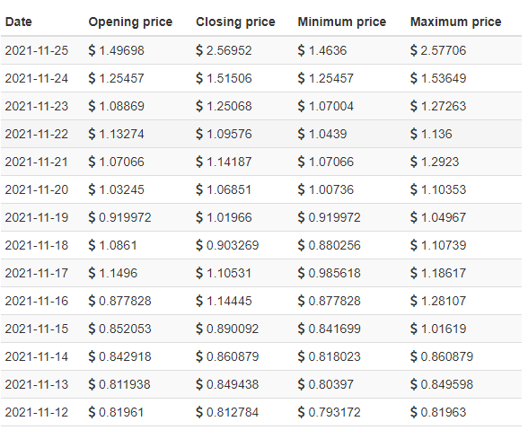Select closing price $ 0.849438
This screenshot has width=528, height=430.
coord(227,384)
